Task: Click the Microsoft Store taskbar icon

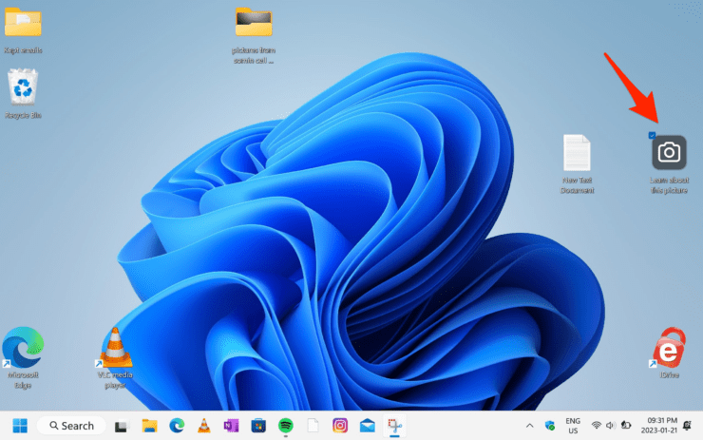Action: [x=257, y=425]
